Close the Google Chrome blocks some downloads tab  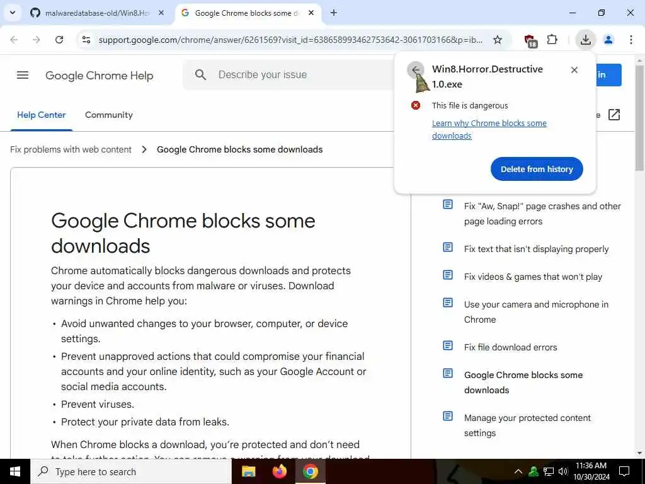(x=311, y=13)
